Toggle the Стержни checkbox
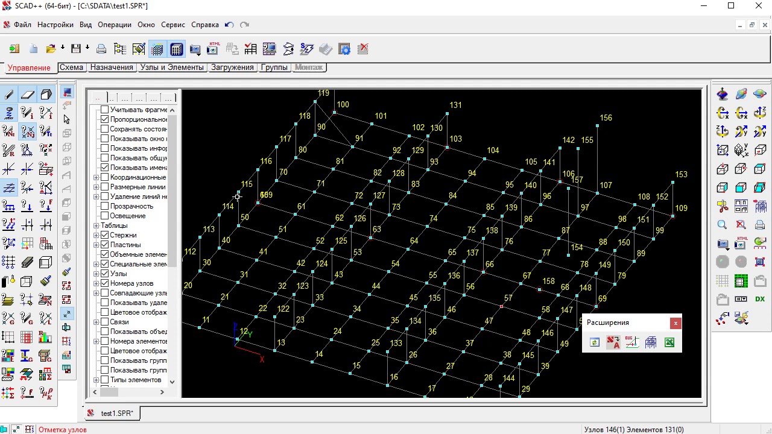 pos(105,235)
